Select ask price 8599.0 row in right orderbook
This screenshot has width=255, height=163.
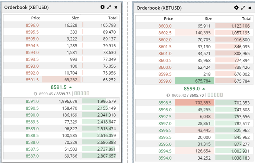pyautogui.click(x=194, y=81)
